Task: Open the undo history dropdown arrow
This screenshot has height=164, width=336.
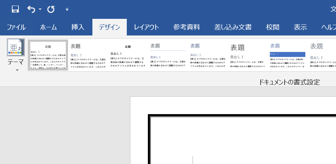Action: pos(40,9)
